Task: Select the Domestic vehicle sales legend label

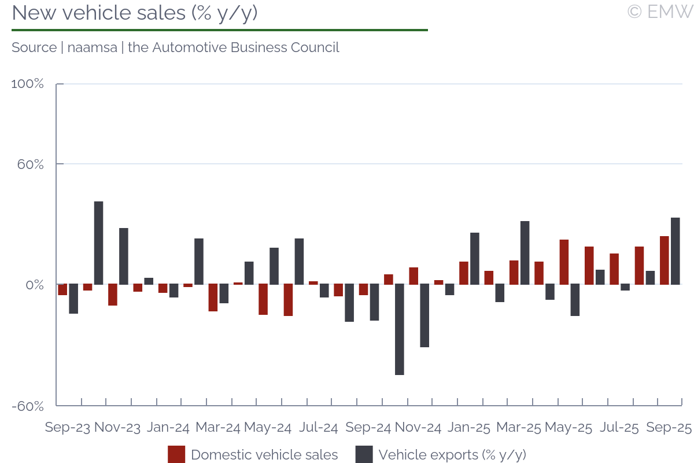Action: pos(264,455)
